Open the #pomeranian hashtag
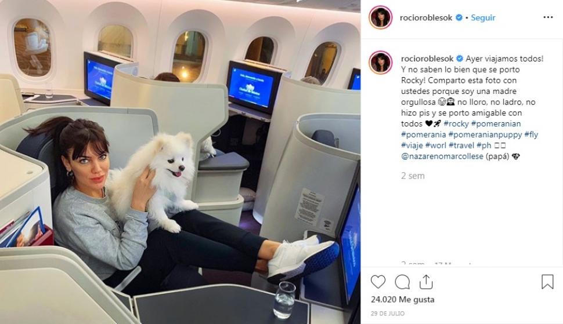563x324 pixels. (496, 123)
